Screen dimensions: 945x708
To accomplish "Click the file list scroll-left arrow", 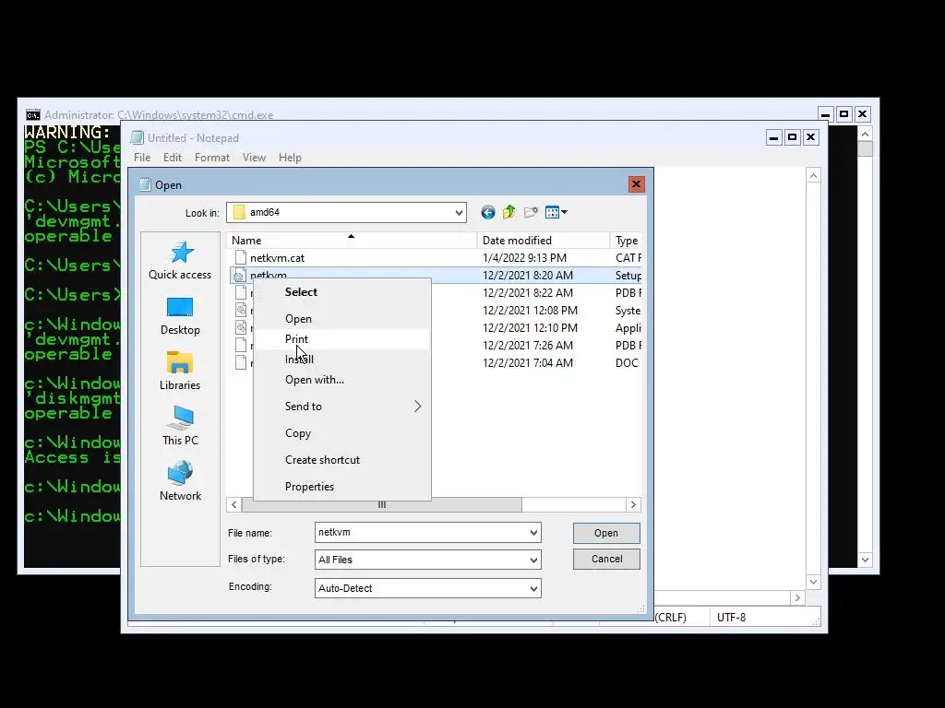I will pos(233,504).
